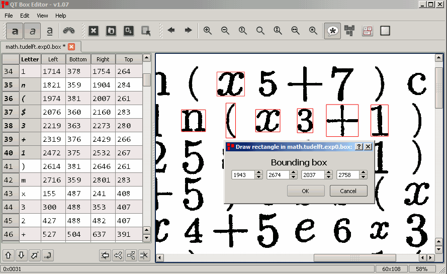
Task: Click the gray blocks icon in toolbar
Action: pos(349,31)
